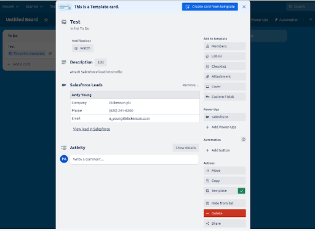Click the To Do list link

pyautogui.click(x=84, y=28)
